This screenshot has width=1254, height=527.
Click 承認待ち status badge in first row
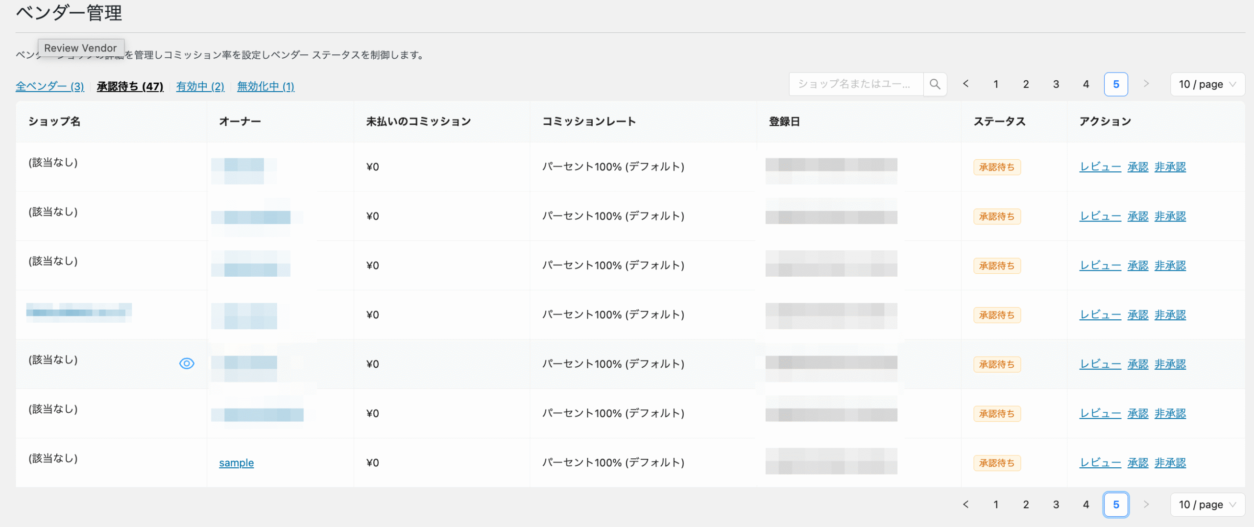pyautogui.click(x=996, y=167)
